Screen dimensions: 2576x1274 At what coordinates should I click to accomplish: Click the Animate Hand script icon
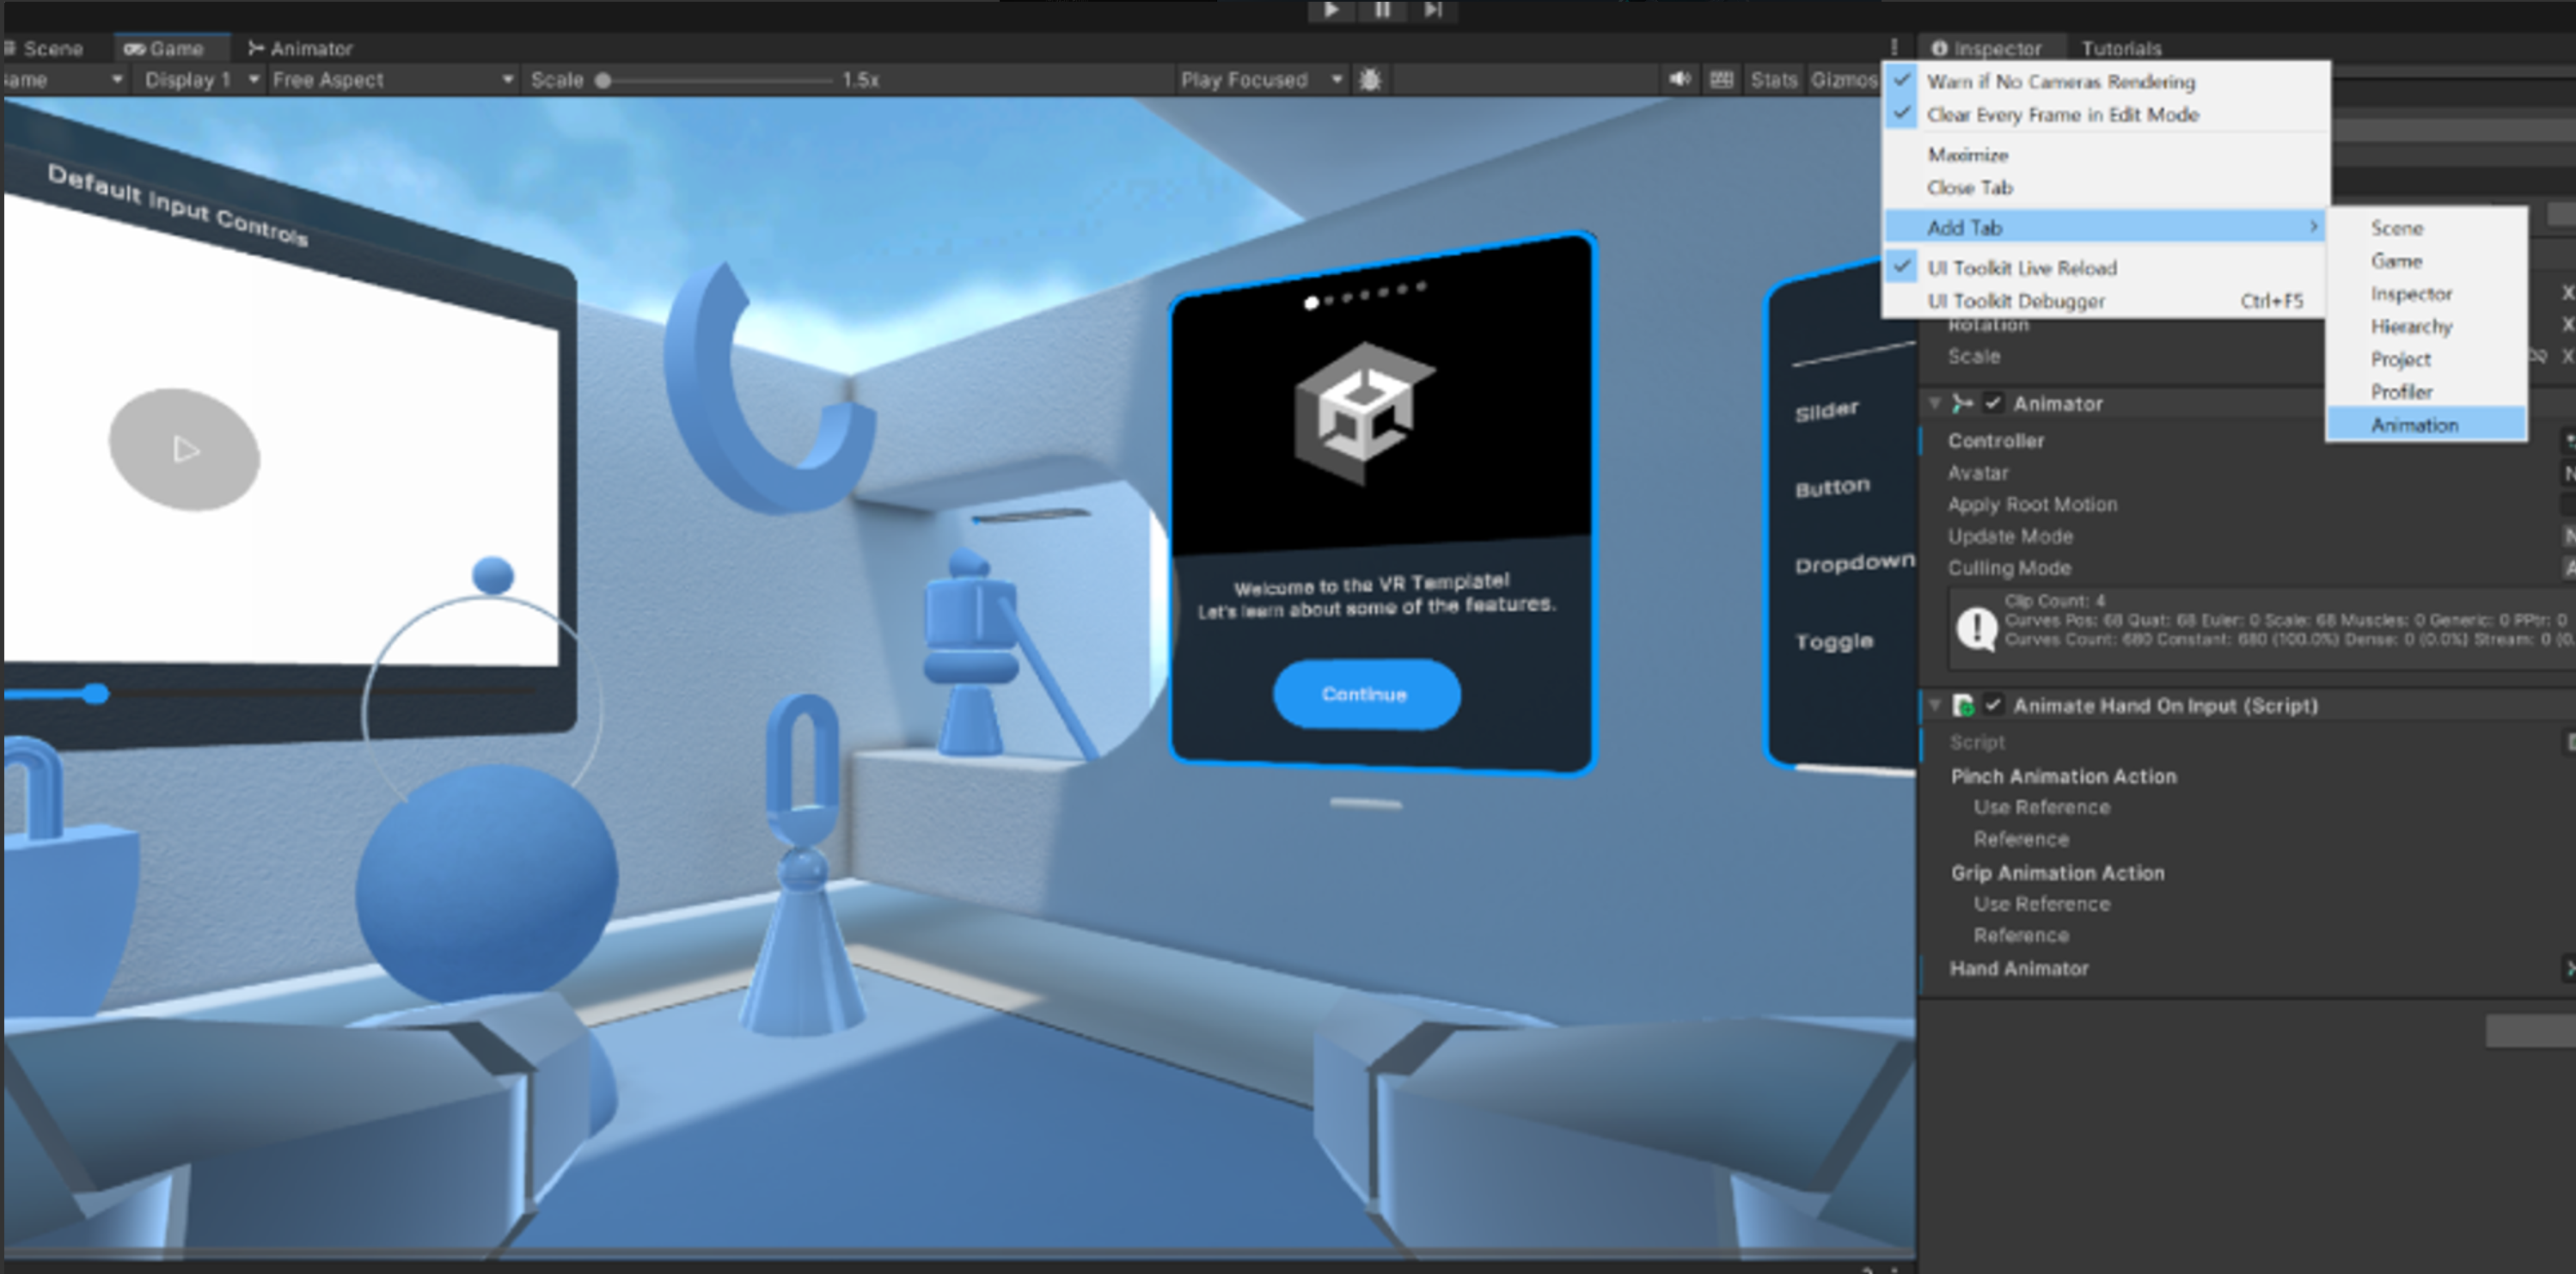tap(1963, 705)
